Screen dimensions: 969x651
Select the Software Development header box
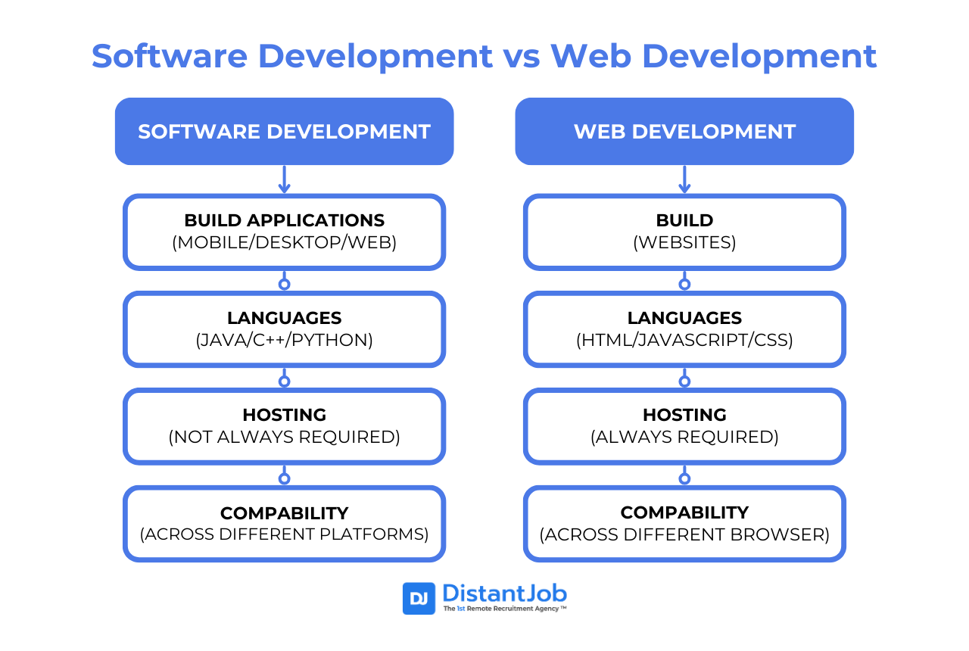click(284, 131)
